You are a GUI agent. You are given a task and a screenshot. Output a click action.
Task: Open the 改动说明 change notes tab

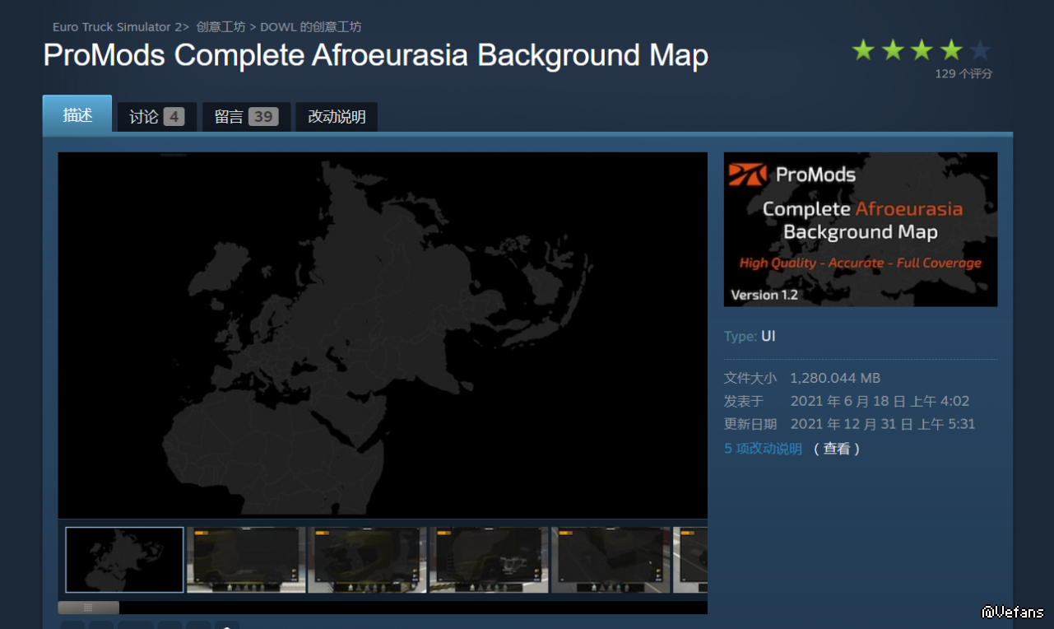(x=337, y=117)
